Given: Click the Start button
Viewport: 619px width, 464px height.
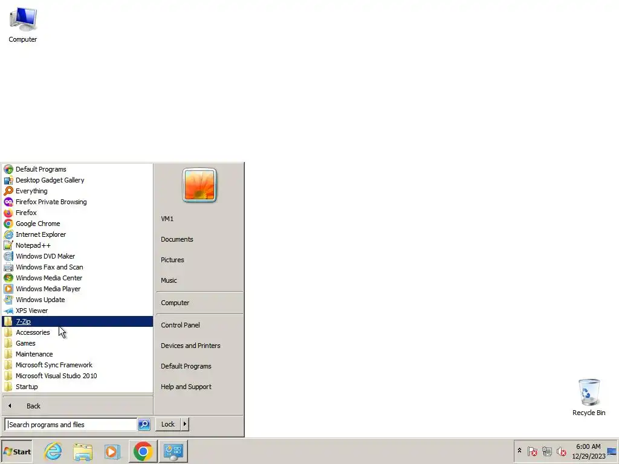Looking at the screenshot, I should (17, 452).
